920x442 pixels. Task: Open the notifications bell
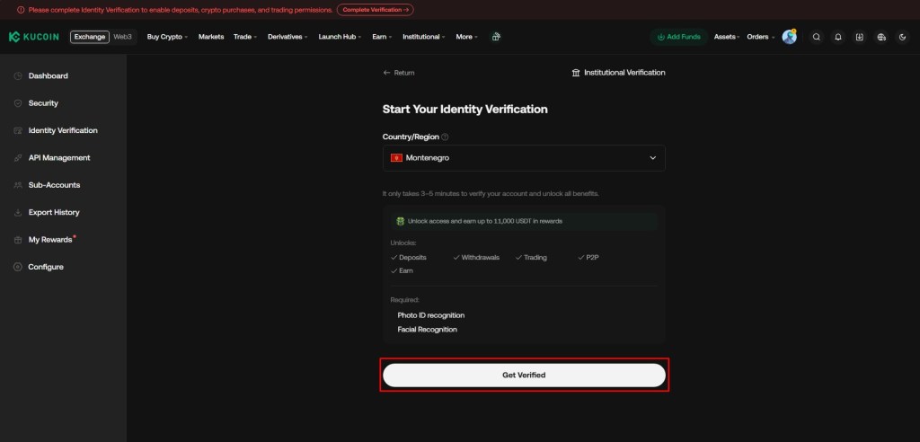point(838,37)
